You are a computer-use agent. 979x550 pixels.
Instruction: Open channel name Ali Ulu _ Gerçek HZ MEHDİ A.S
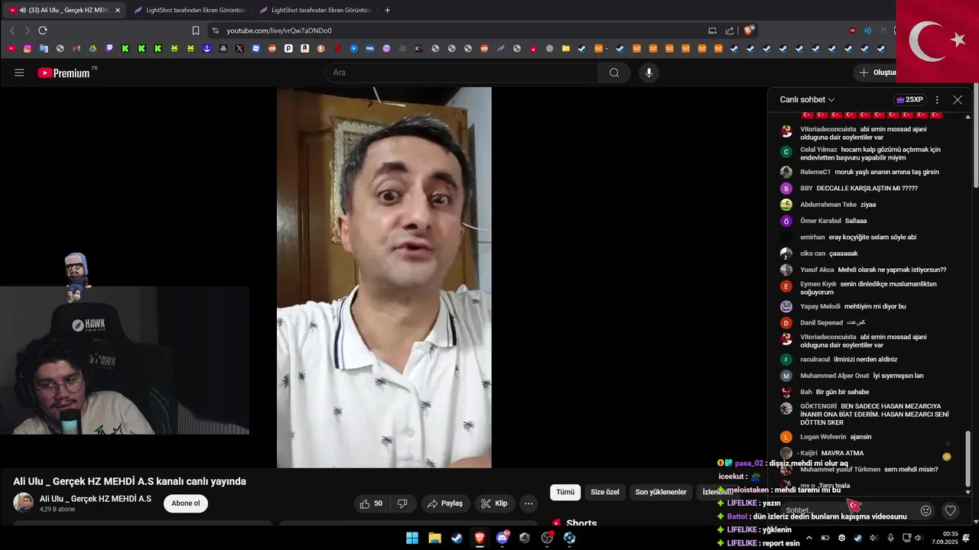pyautogui.click(x=96, y=499)
